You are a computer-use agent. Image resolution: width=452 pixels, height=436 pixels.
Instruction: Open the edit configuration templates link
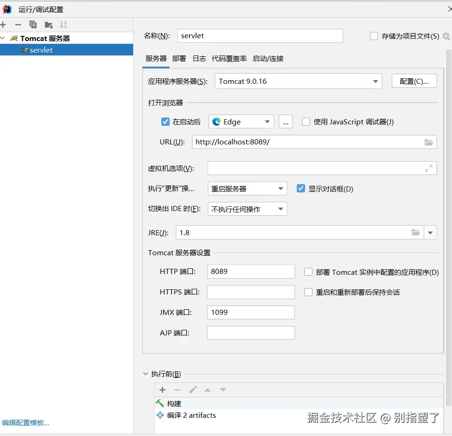click(x=25, y=423)
